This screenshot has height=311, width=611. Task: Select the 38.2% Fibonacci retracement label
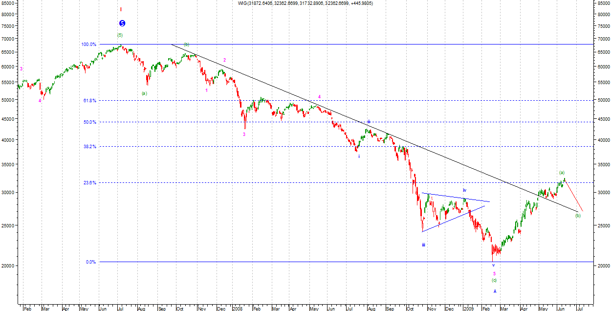pos(89,147)
